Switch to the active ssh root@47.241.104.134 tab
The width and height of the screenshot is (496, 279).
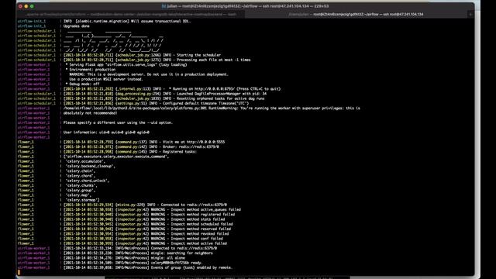[356, 14]
